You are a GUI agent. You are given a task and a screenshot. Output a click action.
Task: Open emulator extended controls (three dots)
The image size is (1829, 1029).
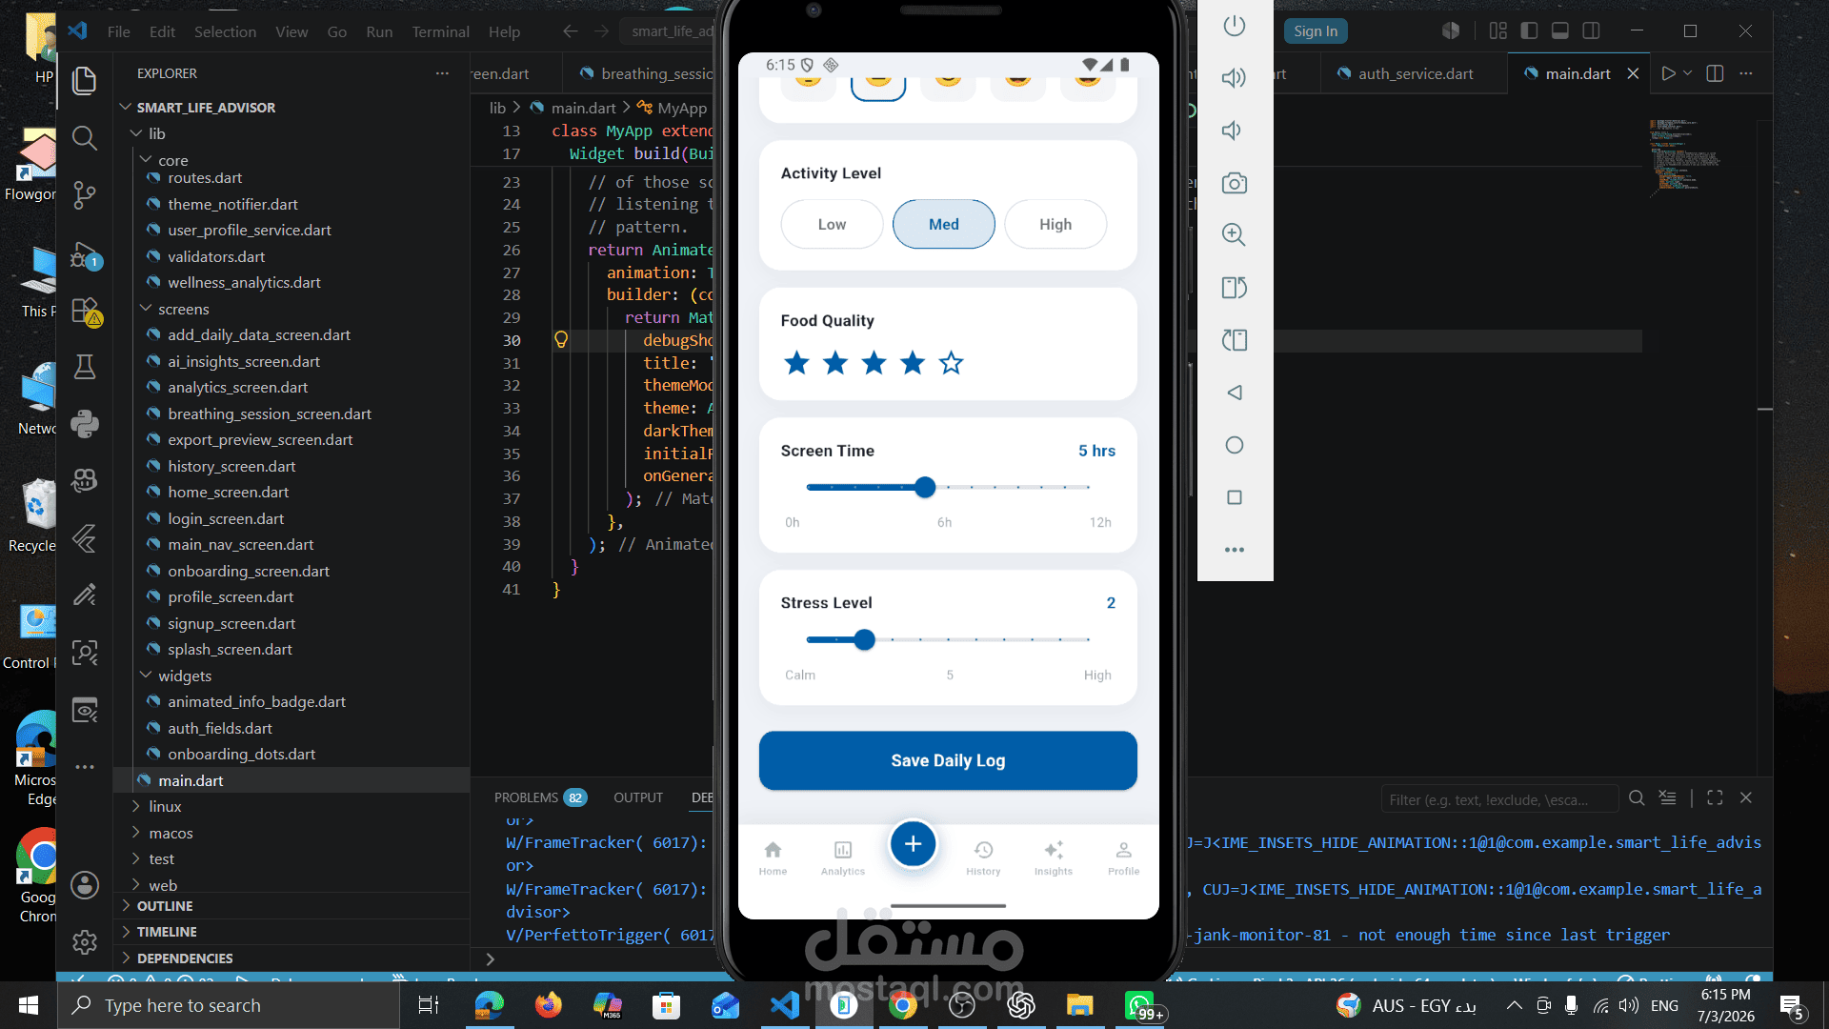(x=1235, y=550)
